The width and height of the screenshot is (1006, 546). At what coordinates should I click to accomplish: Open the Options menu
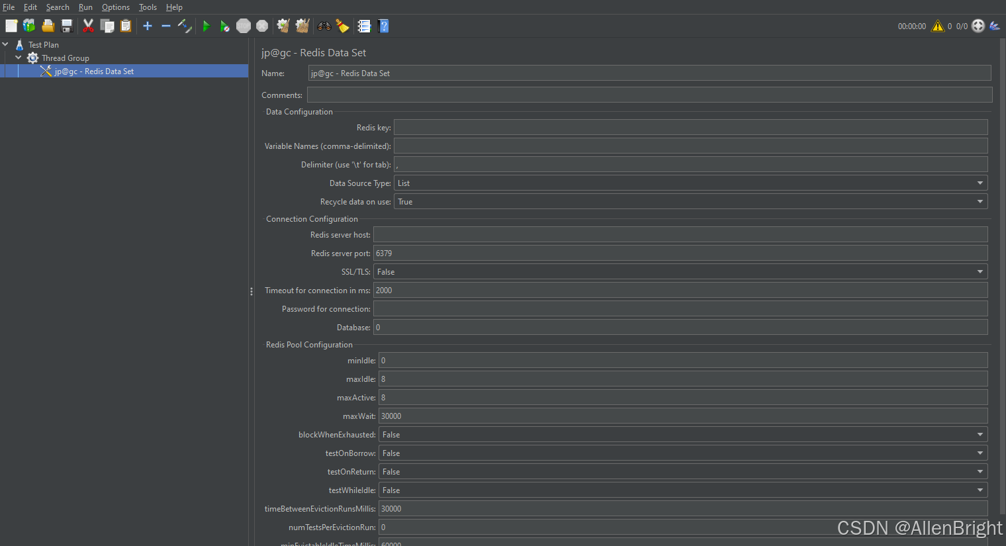coord(116,7)
